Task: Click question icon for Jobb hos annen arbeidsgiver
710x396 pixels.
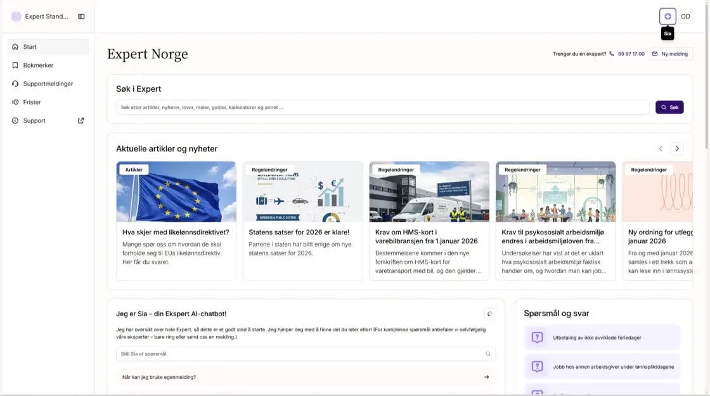Action: click(537, 367)
